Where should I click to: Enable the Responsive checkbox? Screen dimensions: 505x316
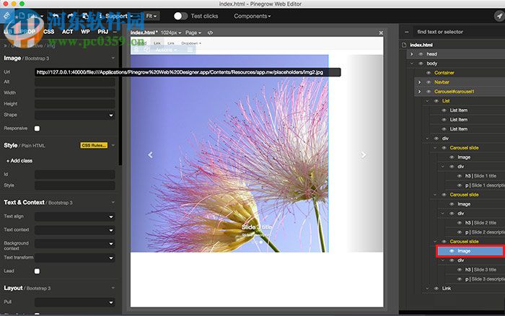(37, 128)
